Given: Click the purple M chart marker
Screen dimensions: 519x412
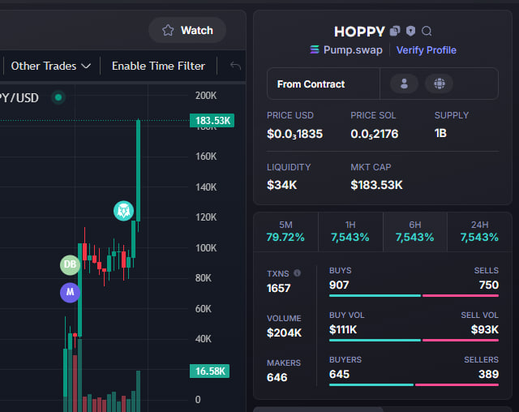Looking at the screenshot, I should point(70,293).
